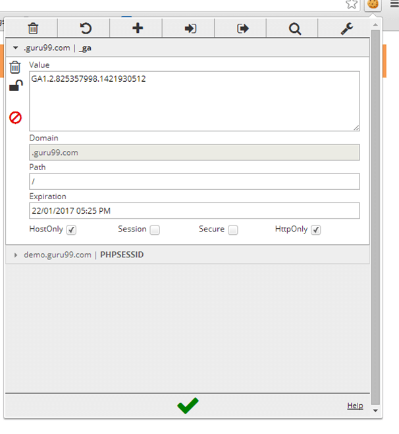Delete the _ga cookie using side trash icon
The height and width of the screenshot is (434, 399).
pyautogui.click(x=15, y=67)
